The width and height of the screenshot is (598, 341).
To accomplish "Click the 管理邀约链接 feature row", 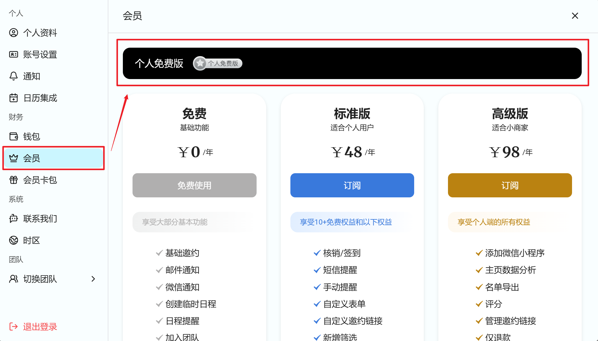I will pyautogui.click(x=506, y=321).
